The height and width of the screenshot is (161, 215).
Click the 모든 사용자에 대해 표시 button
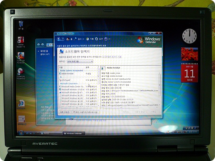coord(85,112)
